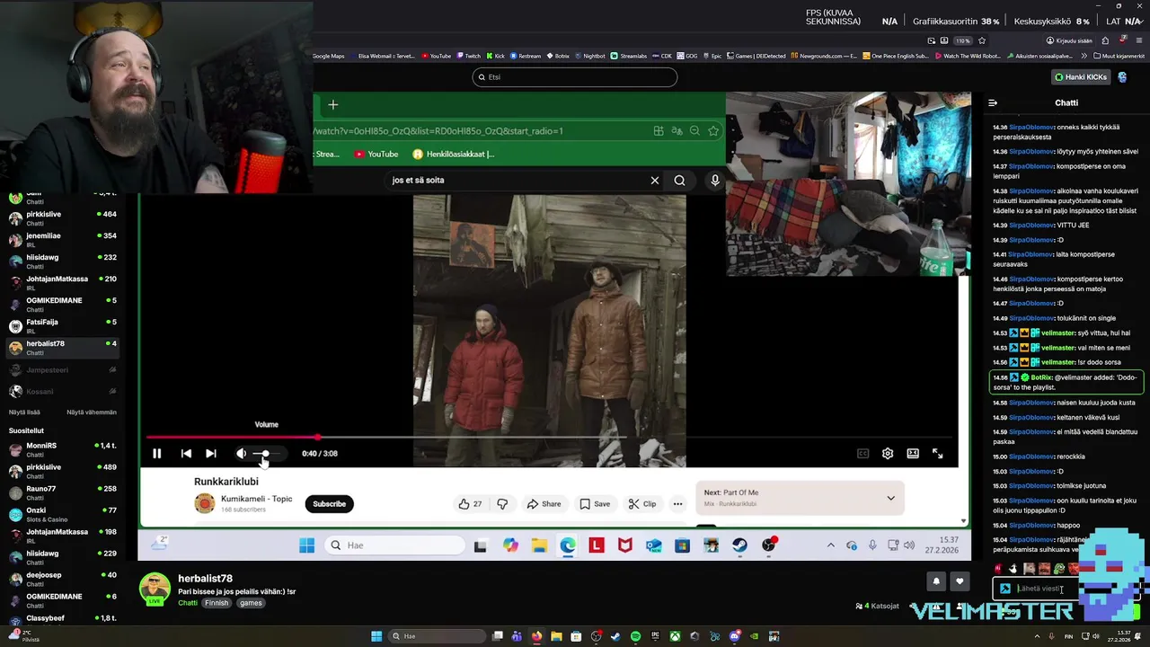This screenshot has height=647, width=1150.
Task: Adjust the YouTube volume slider
Action: pos(268,454)
